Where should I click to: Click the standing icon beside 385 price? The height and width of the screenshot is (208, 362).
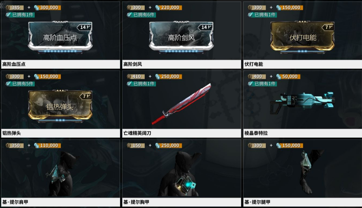pos(8,8)
